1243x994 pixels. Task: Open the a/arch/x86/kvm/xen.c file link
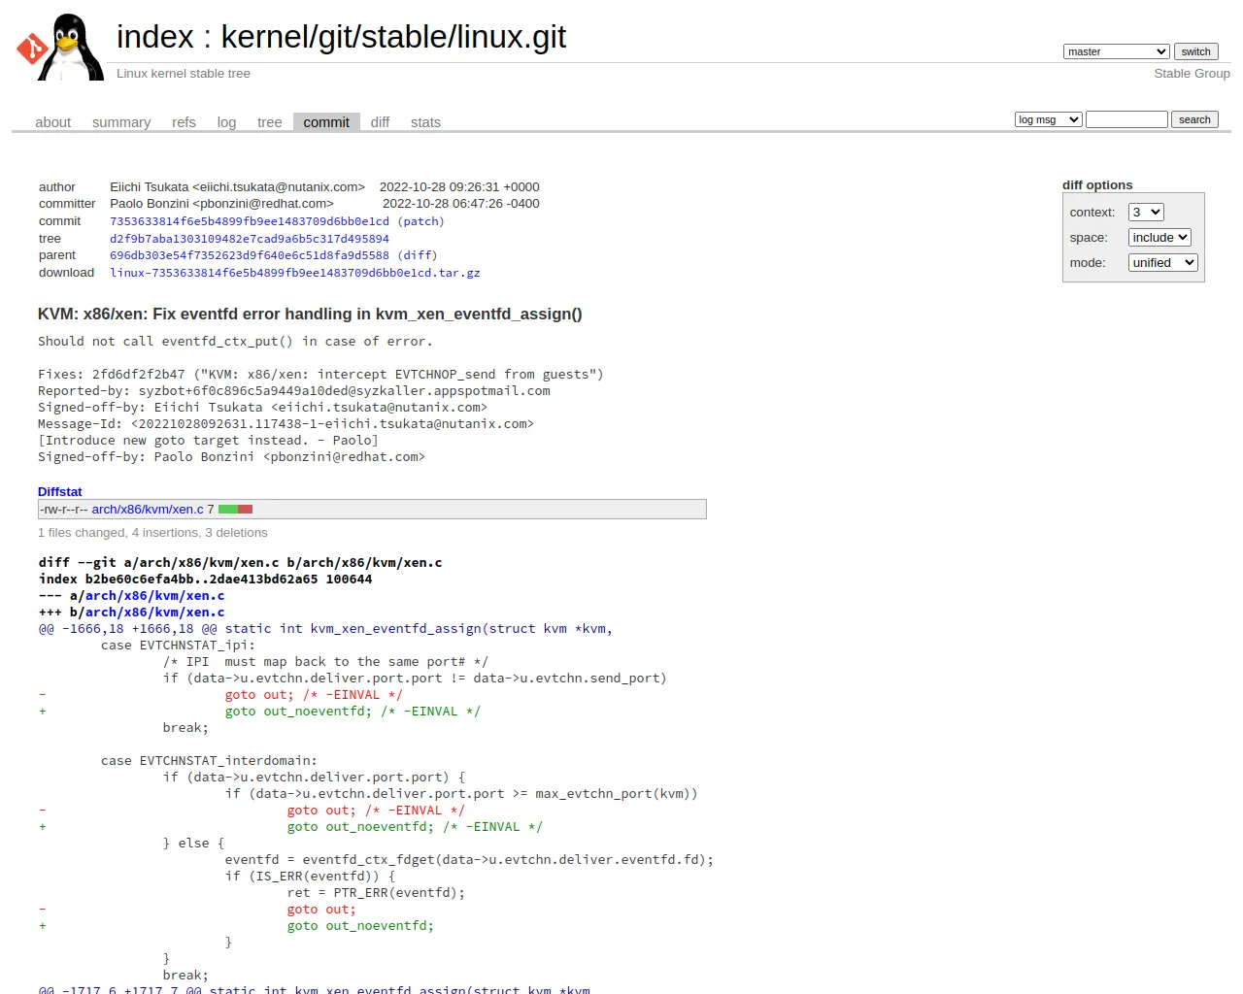pos(154,596)
